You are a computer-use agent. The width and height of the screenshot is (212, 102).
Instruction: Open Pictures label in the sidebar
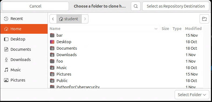coord(18,80)
